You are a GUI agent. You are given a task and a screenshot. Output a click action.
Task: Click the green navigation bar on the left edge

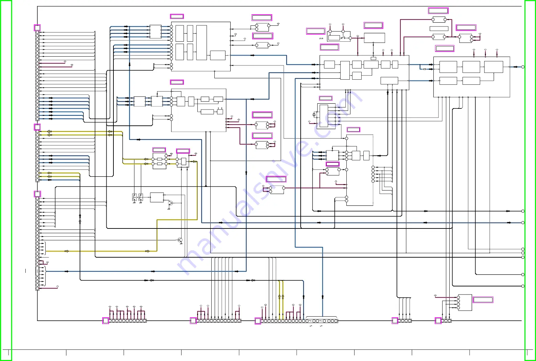(x=6, y=180)
